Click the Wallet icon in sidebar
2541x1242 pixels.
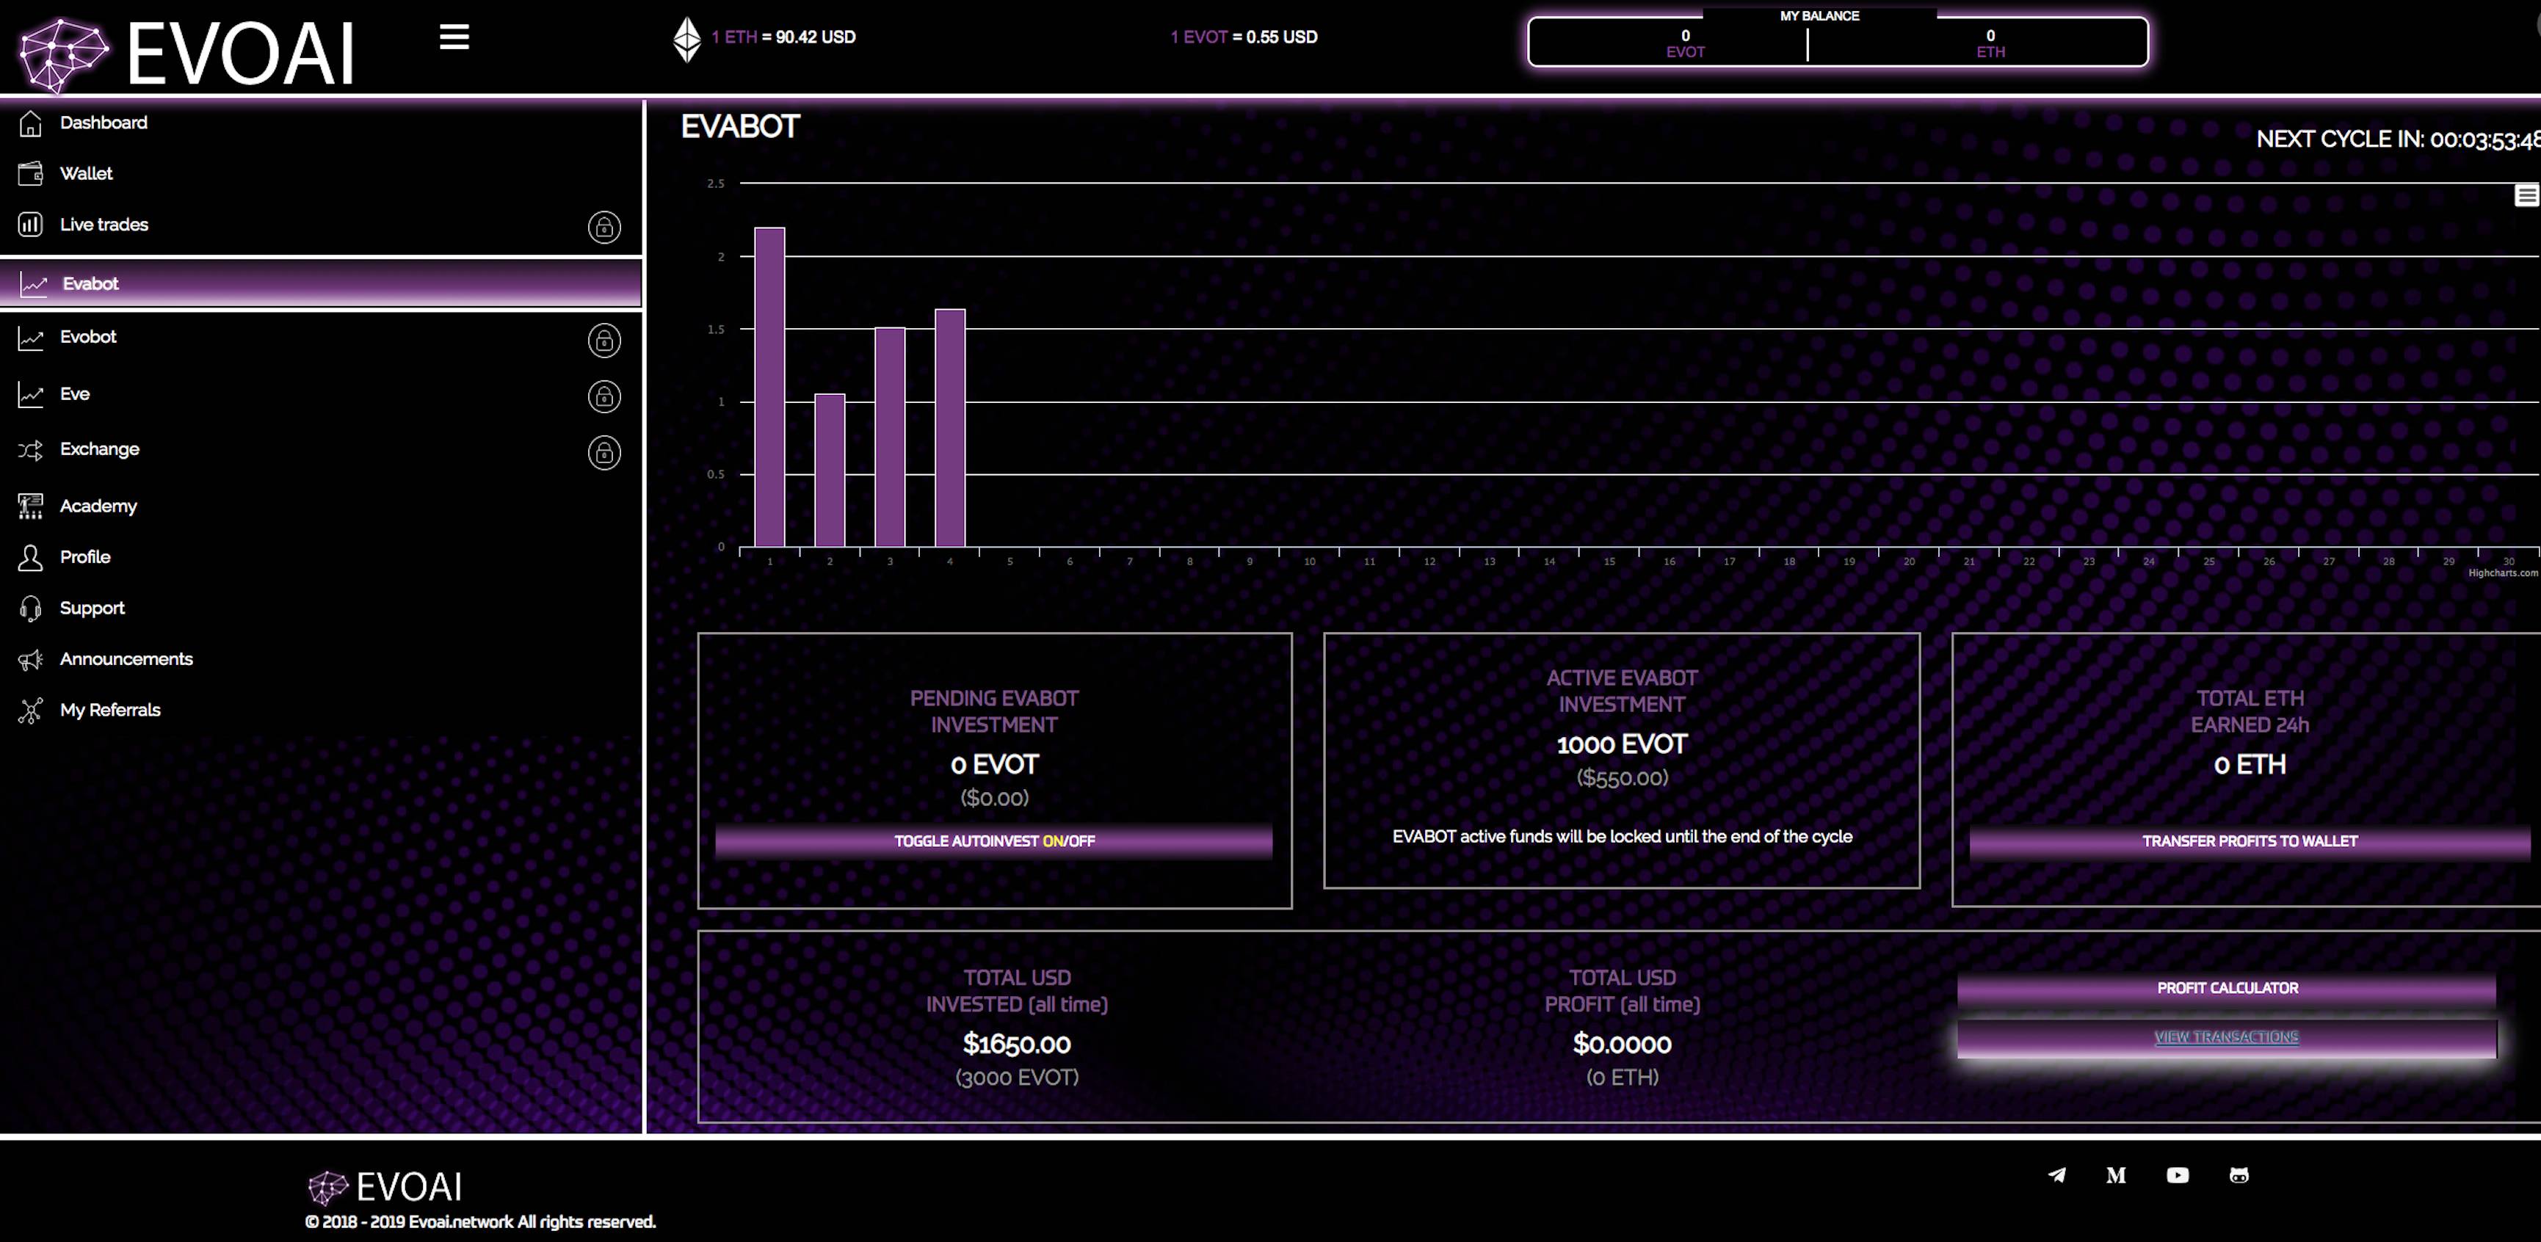(x=31, y=174)
